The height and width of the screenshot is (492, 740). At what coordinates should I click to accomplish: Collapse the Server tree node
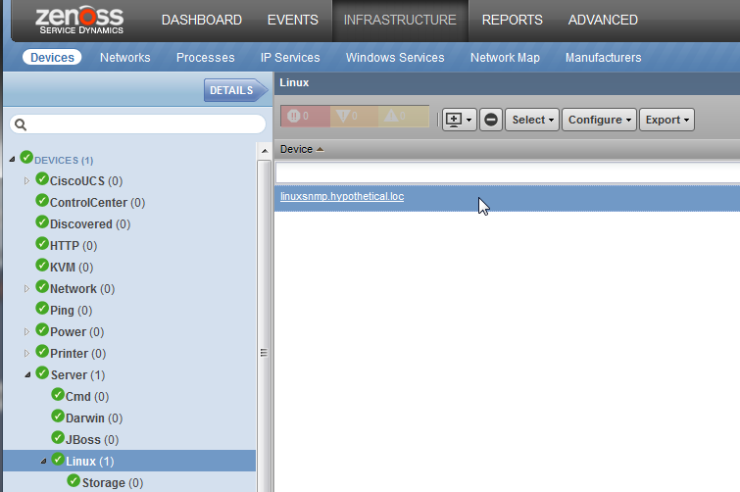[x=27, y=375]
